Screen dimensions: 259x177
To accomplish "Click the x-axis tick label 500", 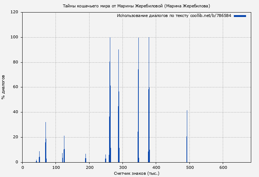I will click(x=189, y=167).
